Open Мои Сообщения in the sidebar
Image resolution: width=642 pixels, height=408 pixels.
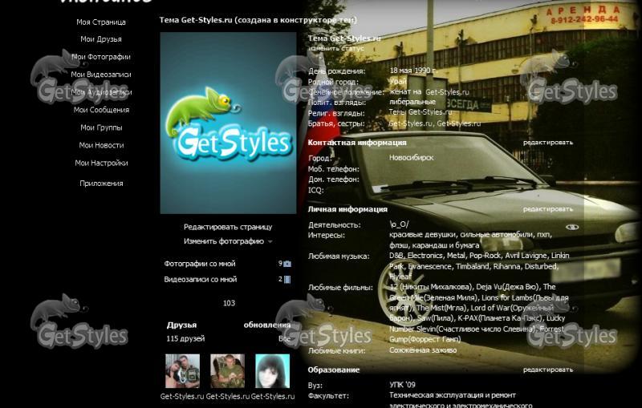(101, 110)
